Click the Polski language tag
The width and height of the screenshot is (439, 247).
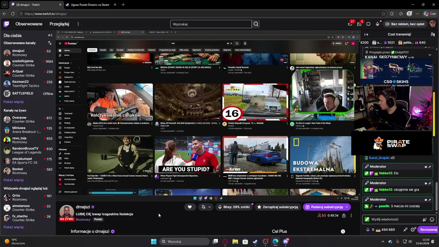[x=98, y=220]
